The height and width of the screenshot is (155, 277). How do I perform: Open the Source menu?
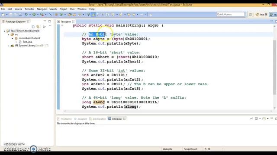pyautogui.click(x=18, y=9)
